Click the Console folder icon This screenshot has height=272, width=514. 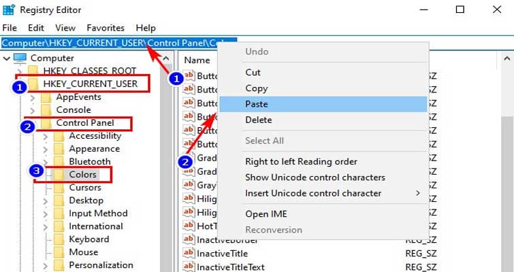click(46, 110)
